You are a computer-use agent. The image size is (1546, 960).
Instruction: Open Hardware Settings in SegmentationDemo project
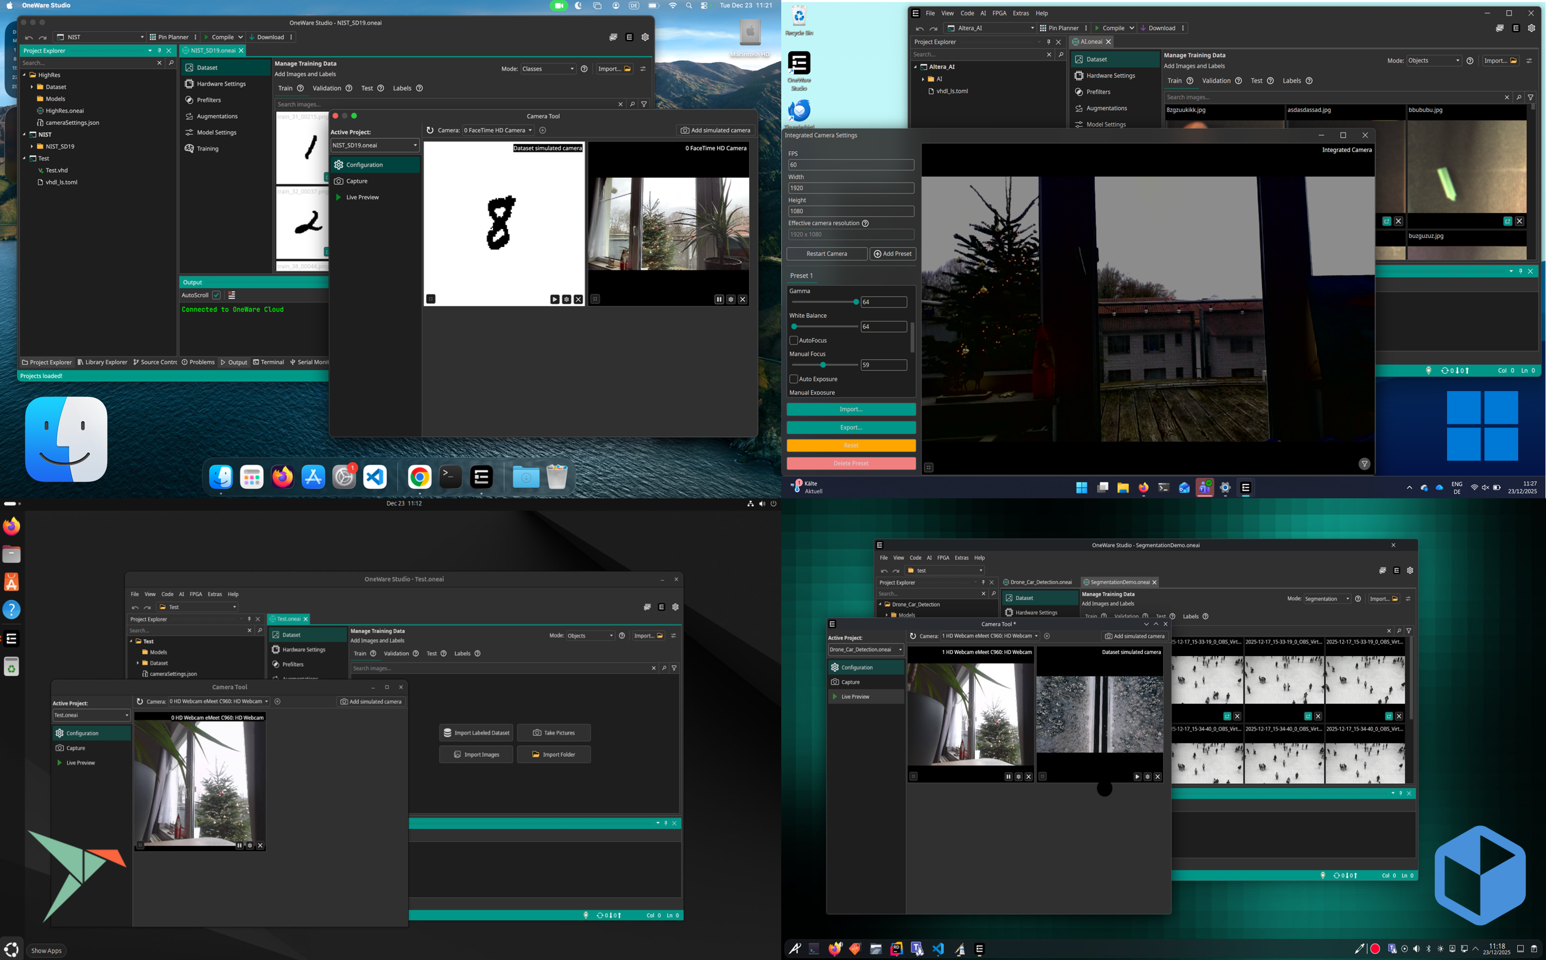(x=1038, y=612)
